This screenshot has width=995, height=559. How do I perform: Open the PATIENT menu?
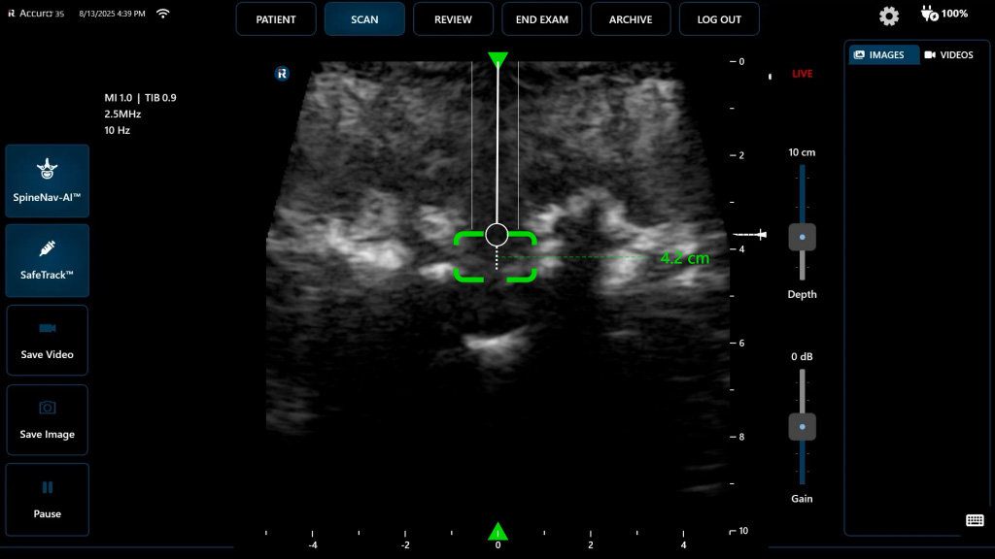[x=276, y=19]
